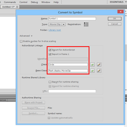Validate the Circle class definition checkmark
127x127 pixels.
(x=92, y=65)
